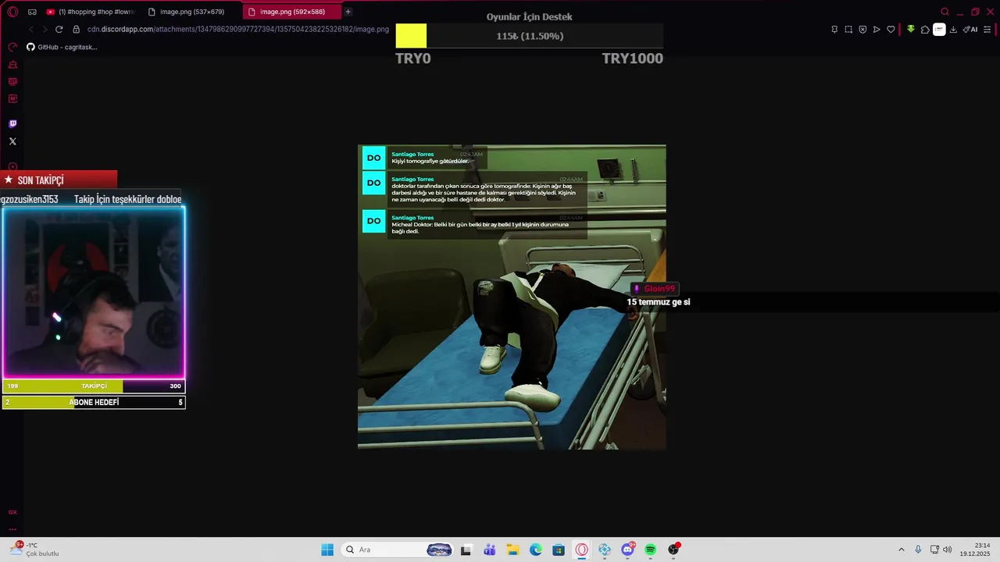Open Microsoft Store from the taskbar
This screenshot has height=562, width=1000.
click(559, 550)
